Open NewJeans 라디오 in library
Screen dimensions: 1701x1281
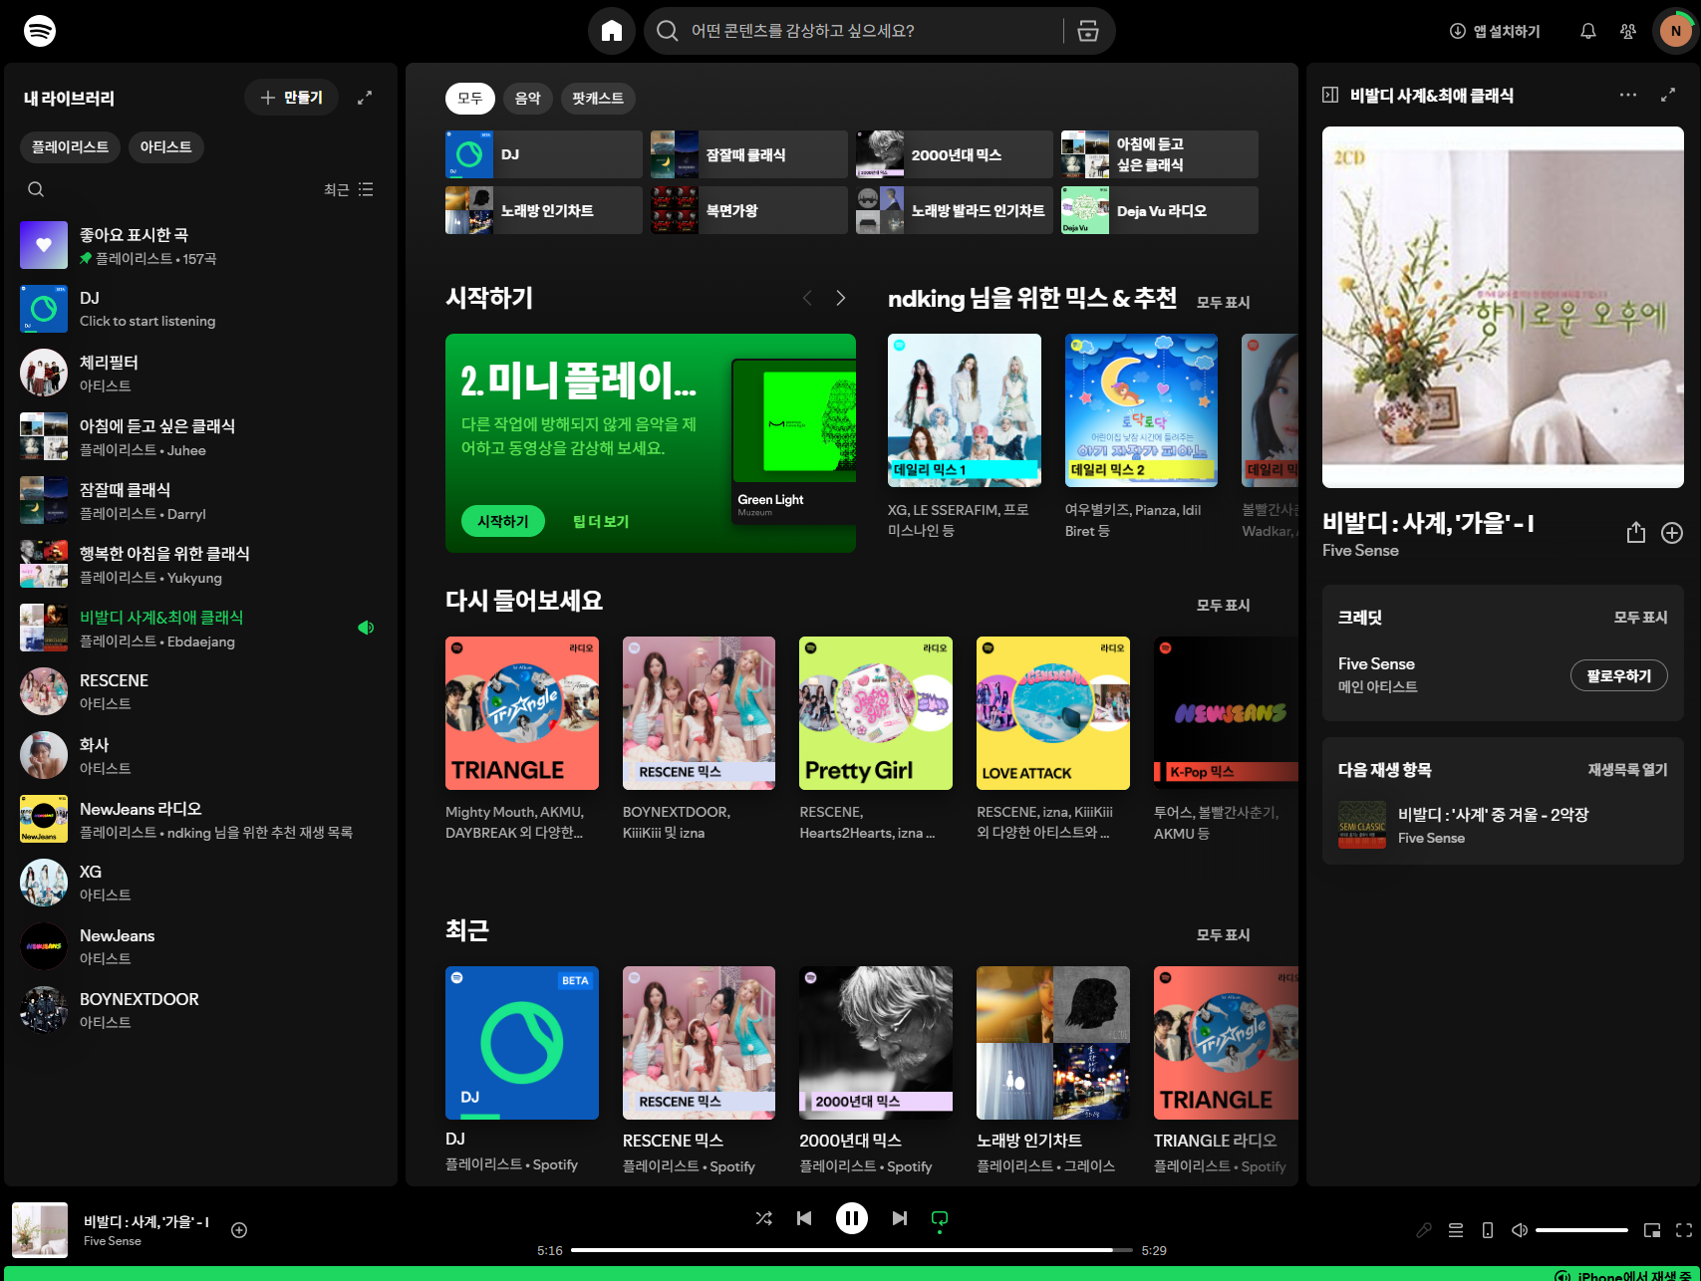pyautogui.click(x=199, y=819)
